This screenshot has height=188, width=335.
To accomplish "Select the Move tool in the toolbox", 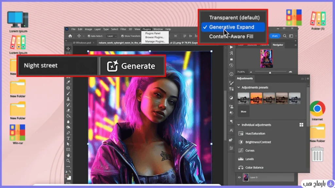I will click(68, 49).
